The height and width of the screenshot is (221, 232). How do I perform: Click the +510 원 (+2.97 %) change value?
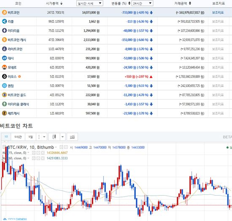[136, 77]
